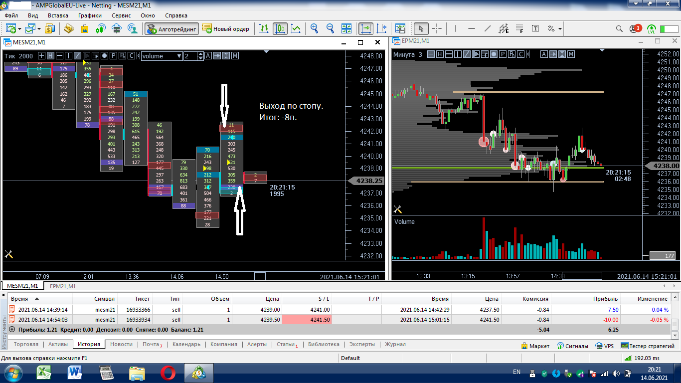
Task: Open the MQL5 community icon in the toolbar
Action: pyautogui.click(x=133, y=28)
